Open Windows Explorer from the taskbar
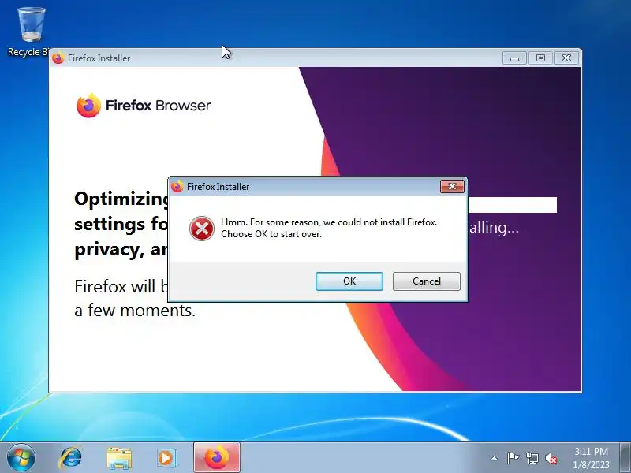The width and height of the screenshot is (631, 473). click(119, 458)
